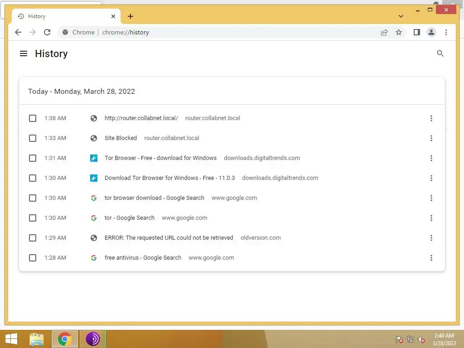Open actions menu for tor - Google Search

click(x=431, y=218)
